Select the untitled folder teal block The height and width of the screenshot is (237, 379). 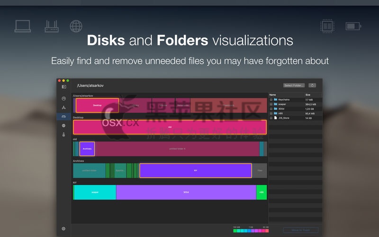click(x=89, y=171)
